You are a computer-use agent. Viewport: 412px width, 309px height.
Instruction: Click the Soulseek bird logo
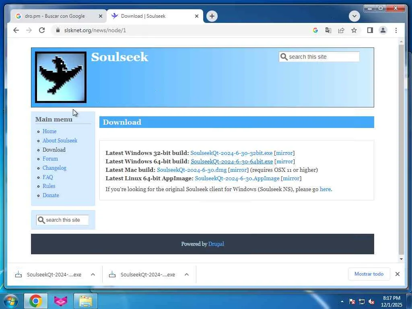(x=61, y=77)
